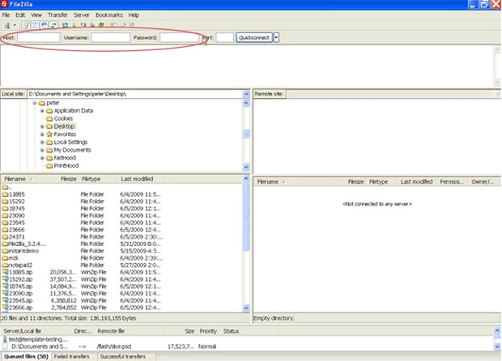Select the FileZilla title bar logo icon
Screen dimensions: 502x361
5,4
